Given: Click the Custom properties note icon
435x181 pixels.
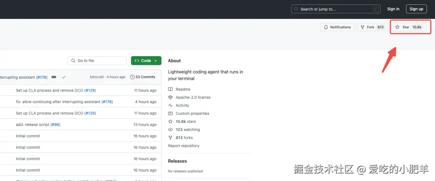Looking at the screenshot, I should pos(170,113).
